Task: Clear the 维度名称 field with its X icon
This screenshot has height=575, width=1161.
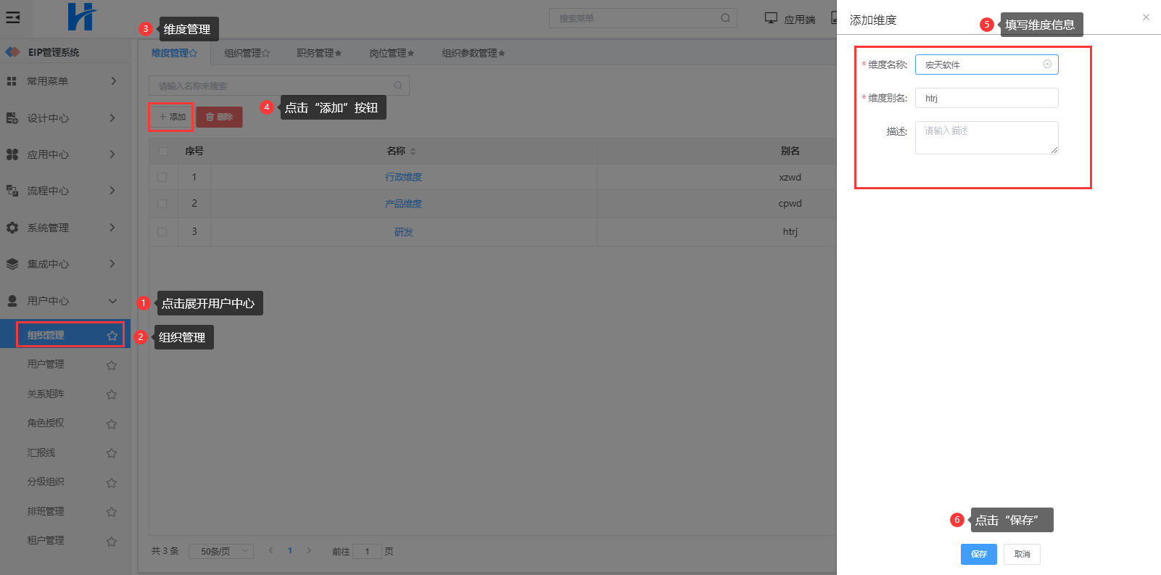Action: [x=1047, y=64]
